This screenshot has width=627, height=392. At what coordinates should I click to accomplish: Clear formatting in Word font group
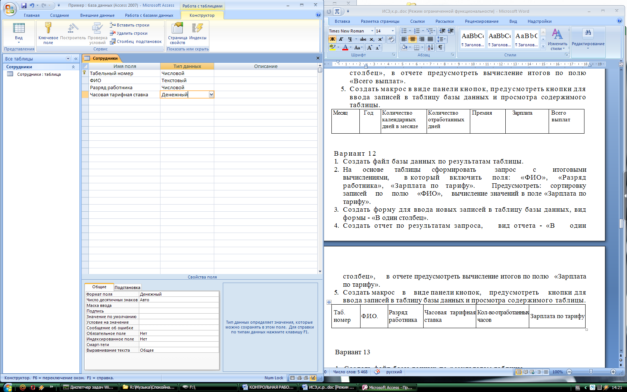point(391,39)
